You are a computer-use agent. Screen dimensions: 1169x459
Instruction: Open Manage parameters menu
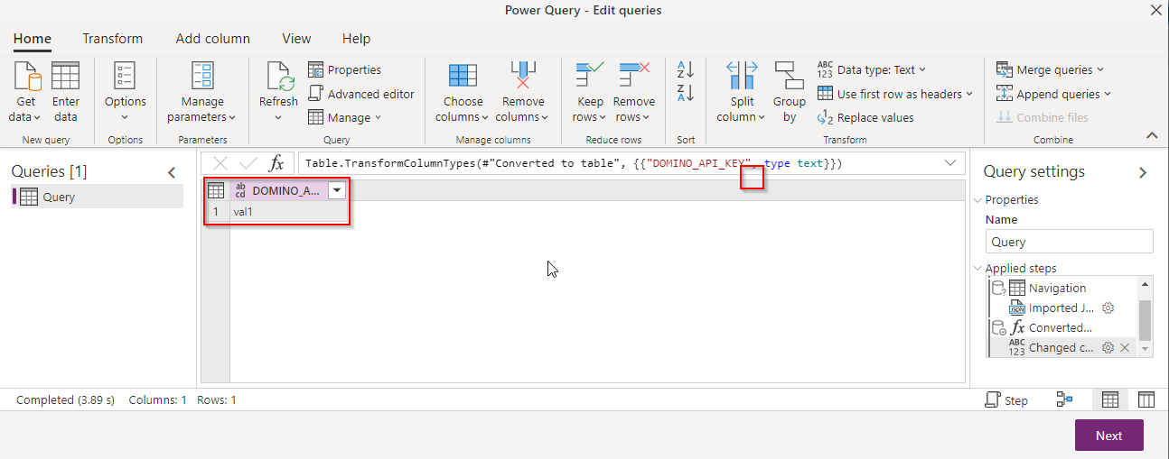(x=201, y=94)
